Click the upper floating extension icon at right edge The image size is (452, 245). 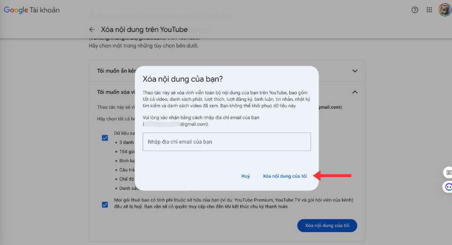click(x=448, y=172)
